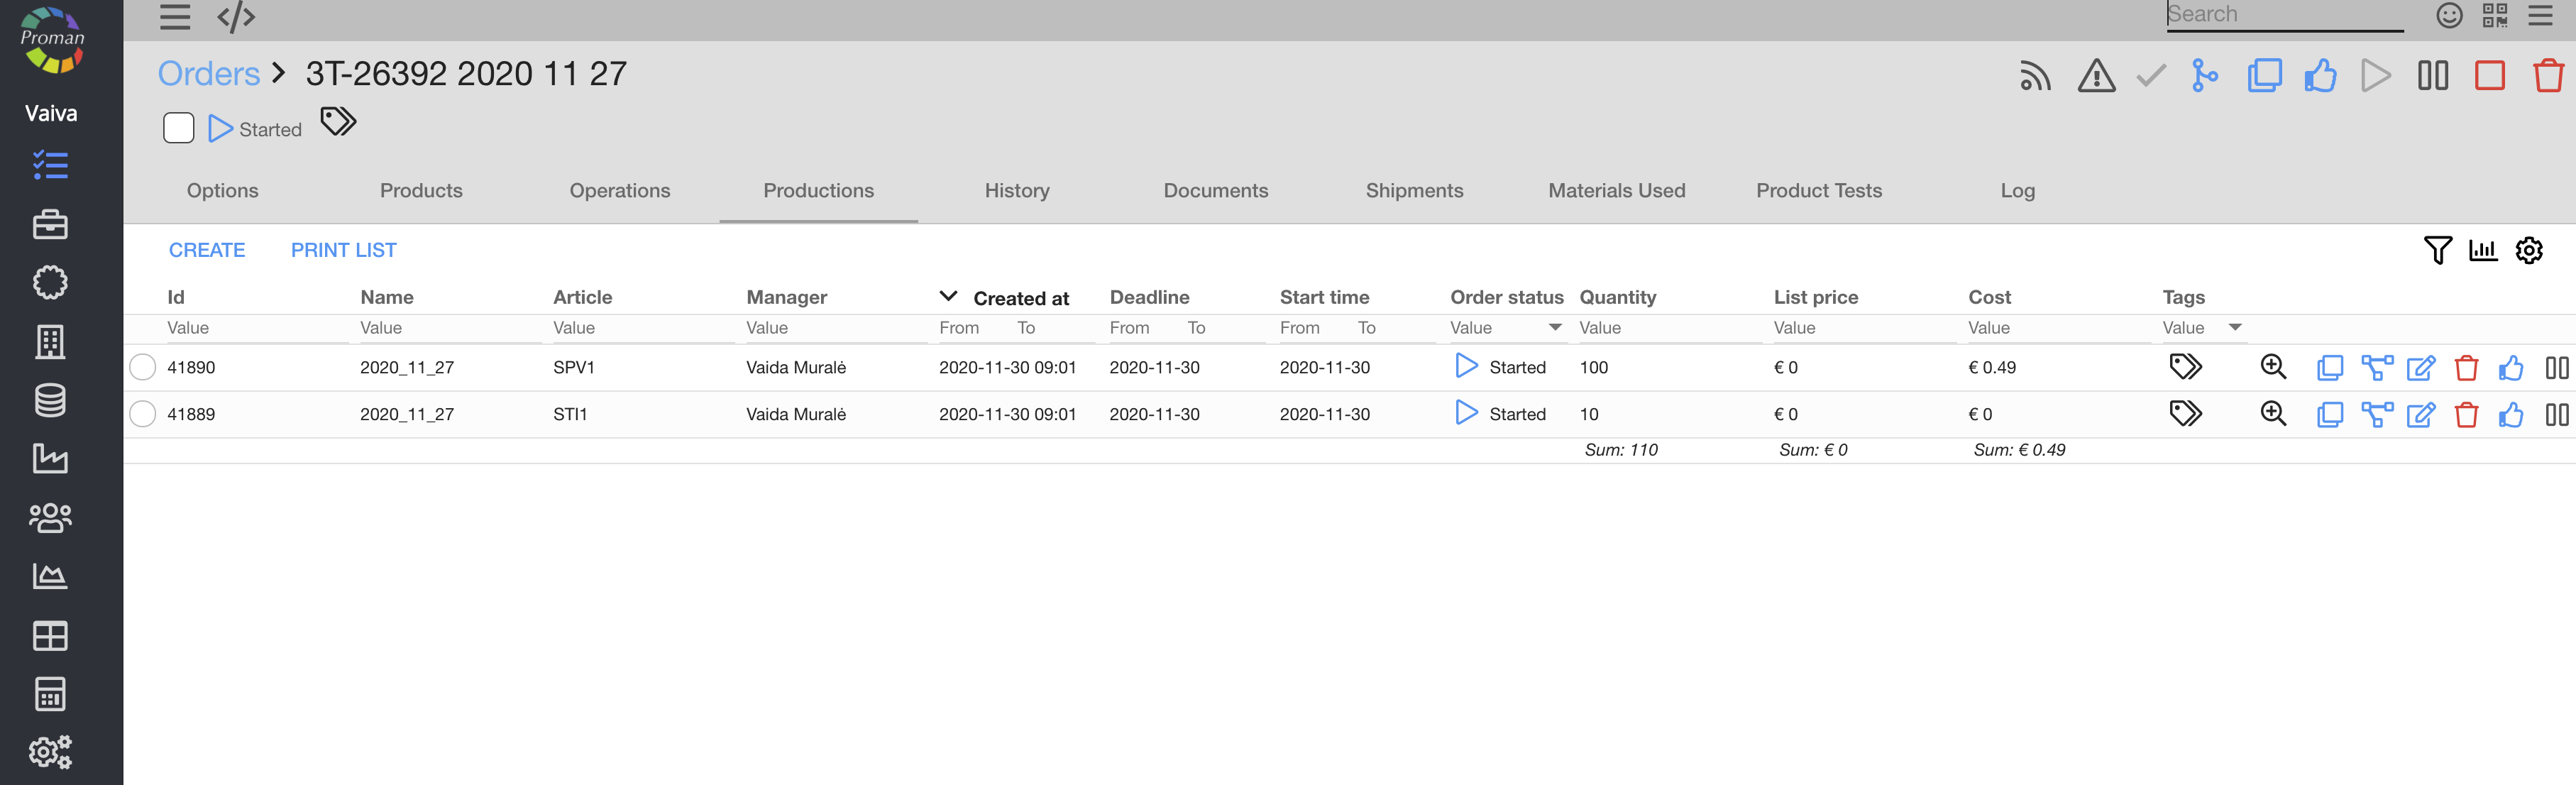Click the warning triangle icon
This screenshot has width=2576, height=785.
(x=2095, y=76)
